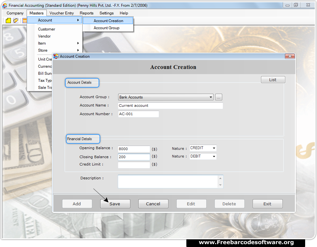The width and height of the screenshot is (317, 247).
Task: Click the Description text area
Action: [x=168, y=182]
